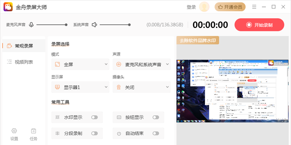Click the 按钮显示 keyboard icon

click(119, 117)
